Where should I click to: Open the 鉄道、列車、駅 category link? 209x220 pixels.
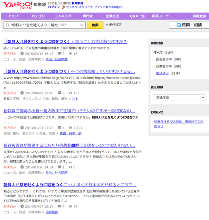pyautogui.click(x=71, y=133)
